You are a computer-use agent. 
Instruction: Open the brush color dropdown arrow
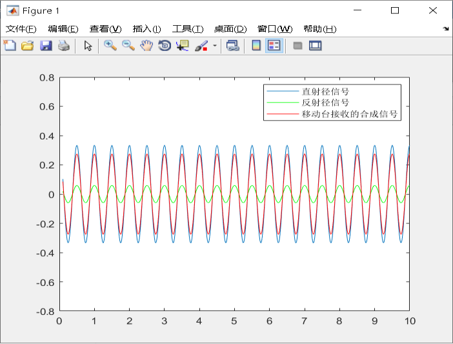click(x=215, y=46)
